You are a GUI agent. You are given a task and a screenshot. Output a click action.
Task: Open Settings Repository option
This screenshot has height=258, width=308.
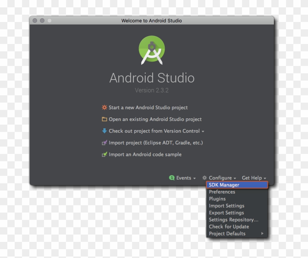point(233,220)
